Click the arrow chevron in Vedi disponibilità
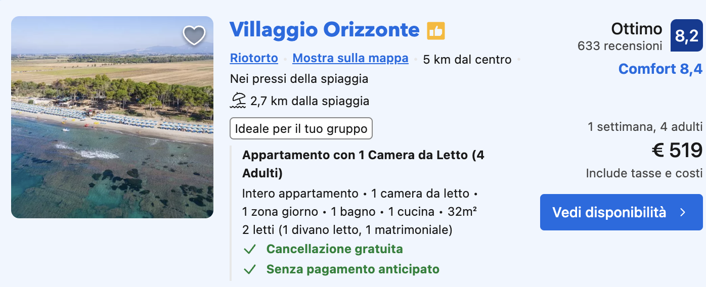This screenshot has width=706, height=287. tap(683, 212)
